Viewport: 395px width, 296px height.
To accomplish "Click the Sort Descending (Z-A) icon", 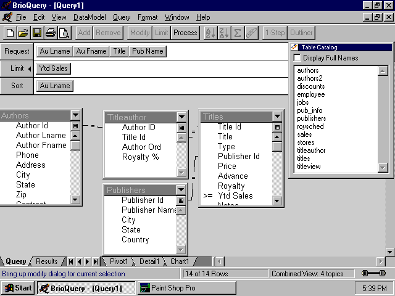I will pos(223,33).
